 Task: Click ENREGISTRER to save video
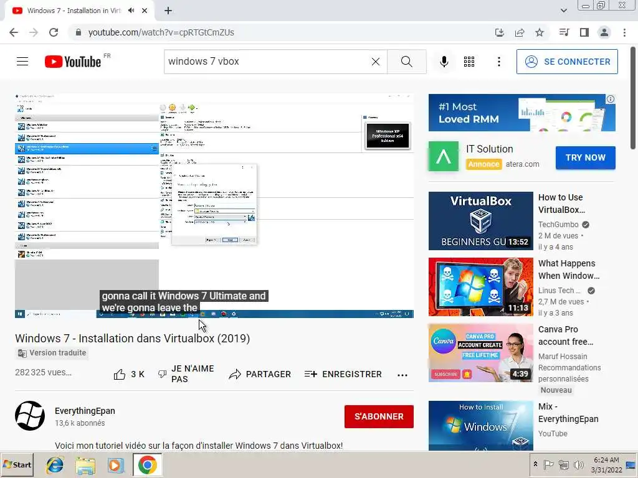point(343,374)
